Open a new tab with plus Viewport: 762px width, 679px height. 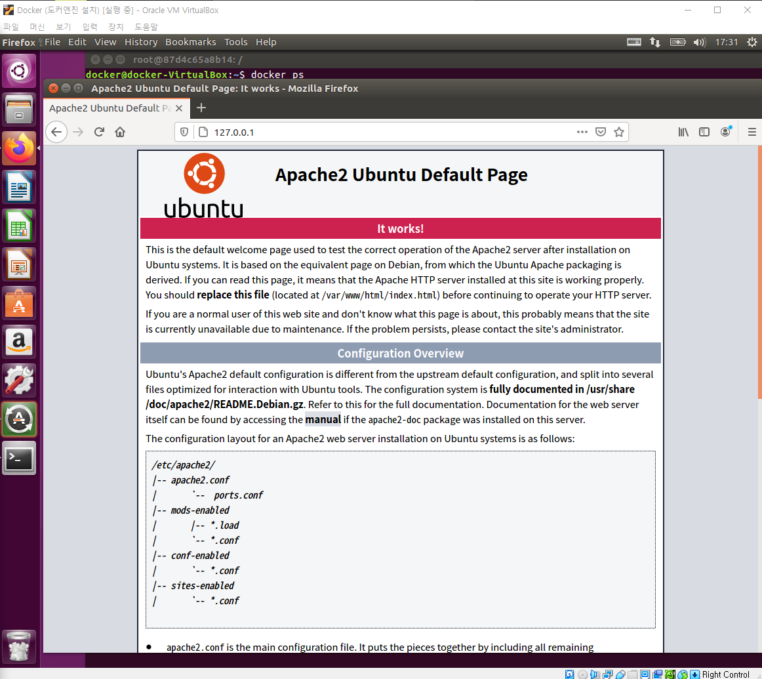(x=201, y=108)
